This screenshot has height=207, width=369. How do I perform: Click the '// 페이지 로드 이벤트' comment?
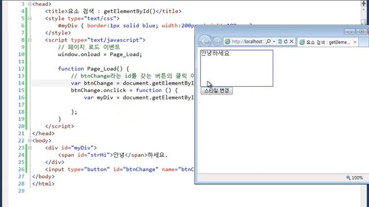pos(89,47)
